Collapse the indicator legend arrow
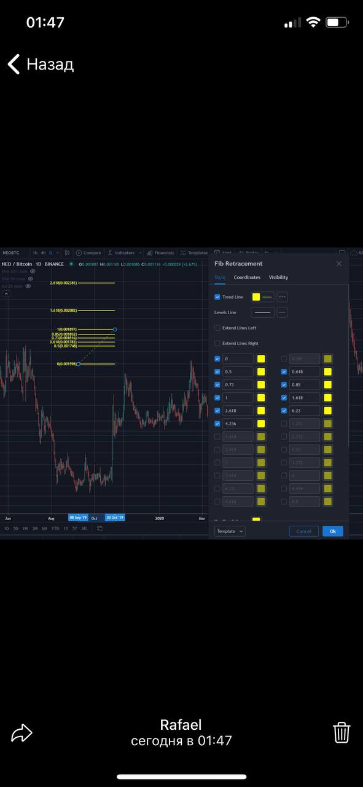Screen dimensions: 363x787 tap(6, 294)
